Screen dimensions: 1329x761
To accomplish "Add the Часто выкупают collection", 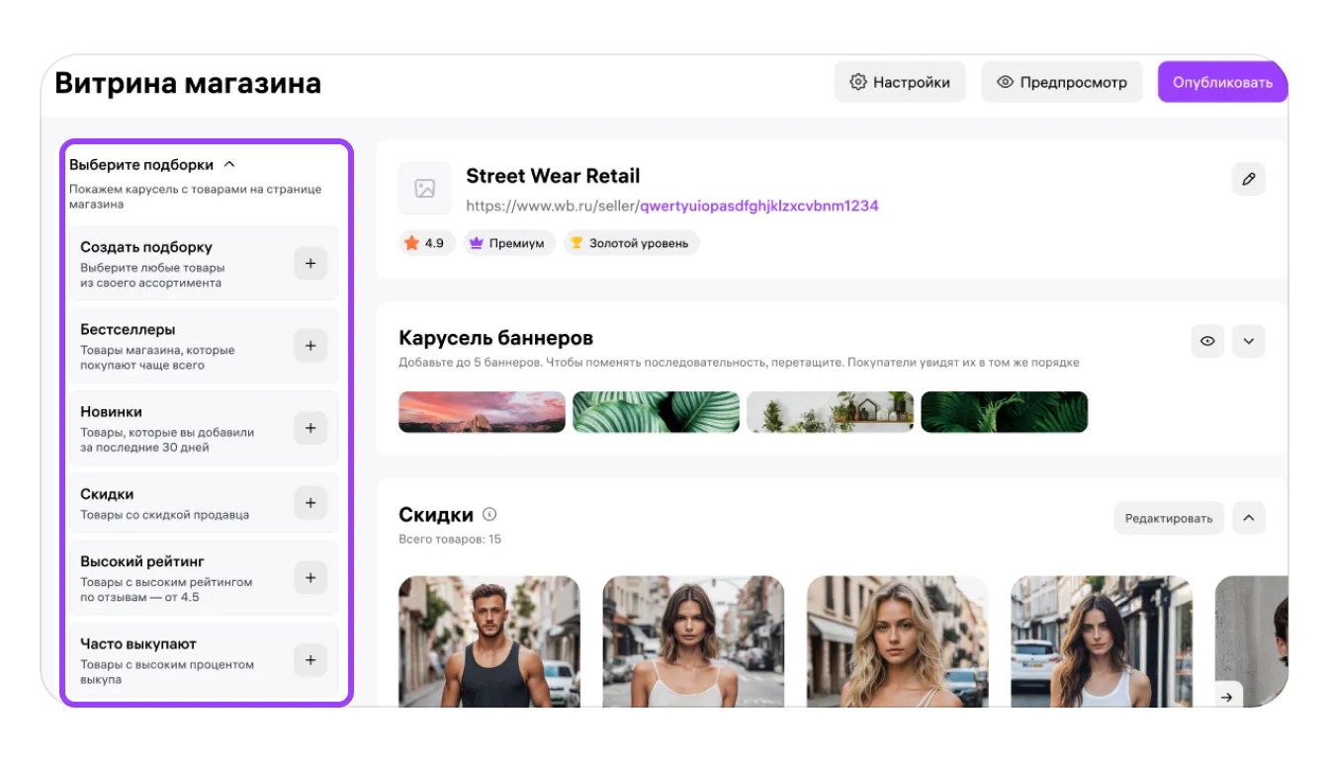I will click(x=310, y=660).
